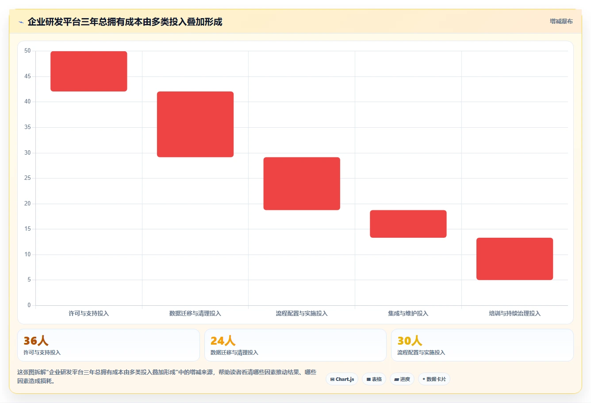Click the lightning icon beside the chart title
The height and width of the screenshot is (403, 591).
tap(21, 22)
